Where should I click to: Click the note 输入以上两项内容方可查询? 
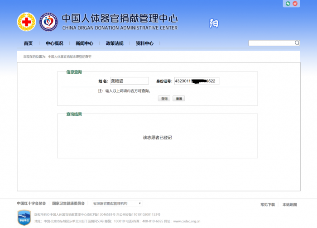[x=128, y=91]
